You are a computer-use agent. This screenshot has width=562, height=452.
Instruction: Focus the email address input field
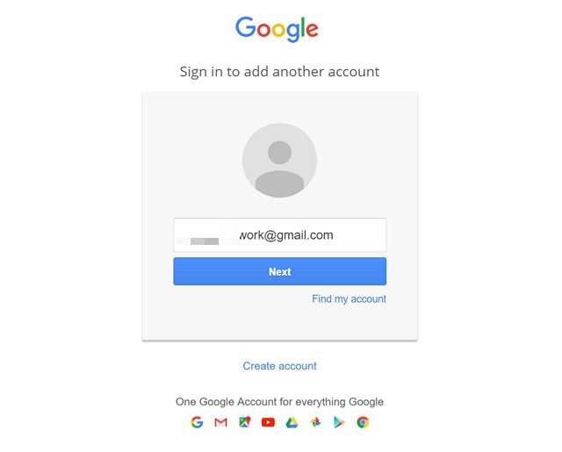click(279, 235)
